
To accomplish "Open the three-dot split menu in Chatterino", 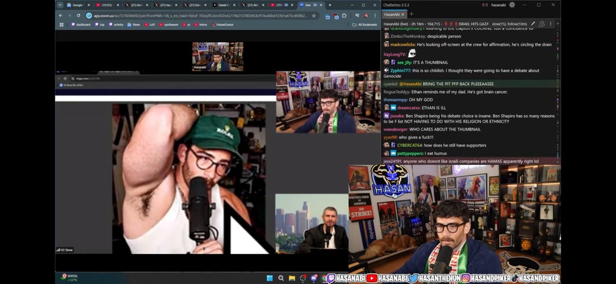I will [x=550, y=24].
